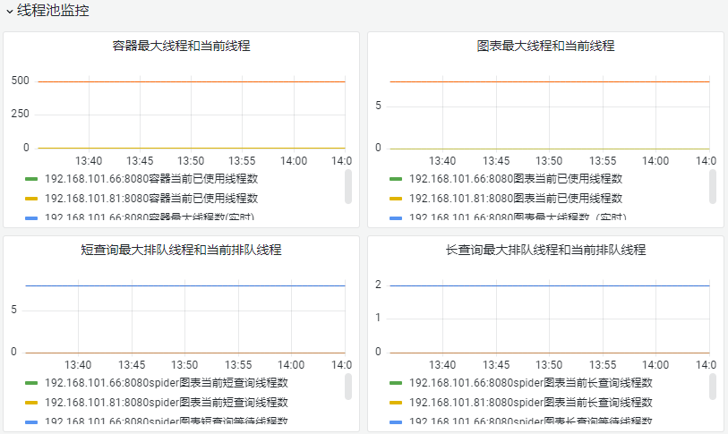The width and height of the screenshot is (728, 434).
Task: Toggle series 192.168.101.81:8080容器当前已使用线程数 legend label
Action: (150, 199)
